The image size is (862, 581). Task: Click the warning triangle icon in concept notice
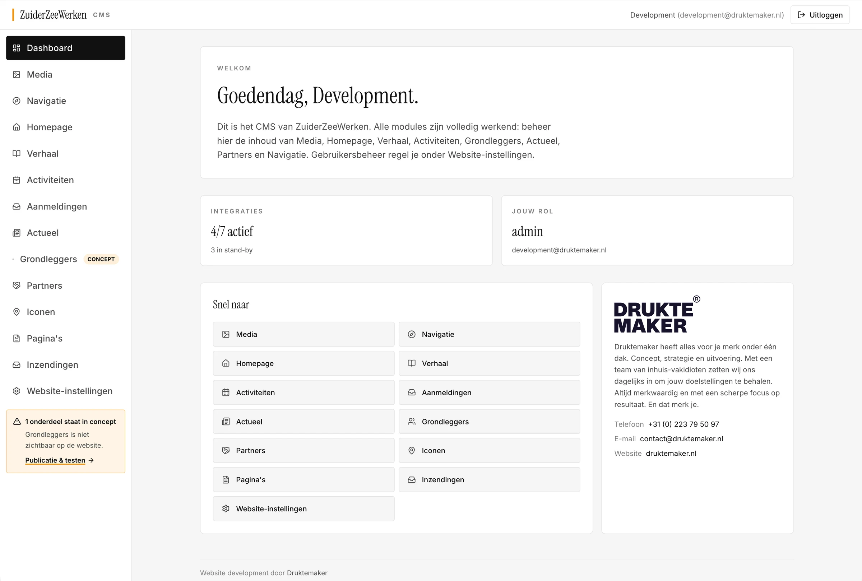[17, 421]
